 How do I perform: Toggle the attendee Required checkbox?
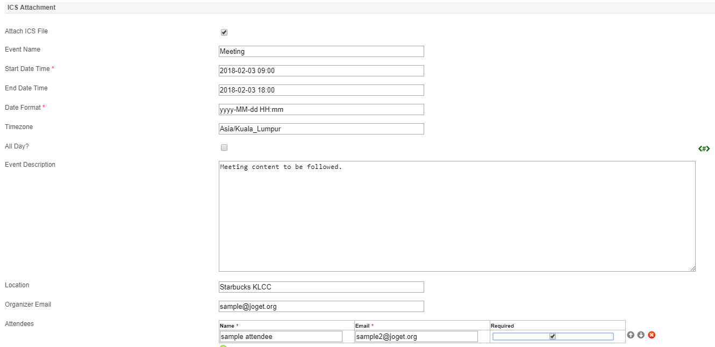tap(553, 337)
